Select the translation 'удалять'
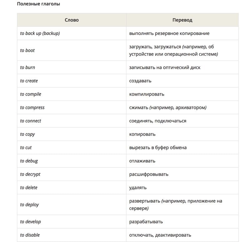Viewport: 252px width, 242px height. (138, 188)
